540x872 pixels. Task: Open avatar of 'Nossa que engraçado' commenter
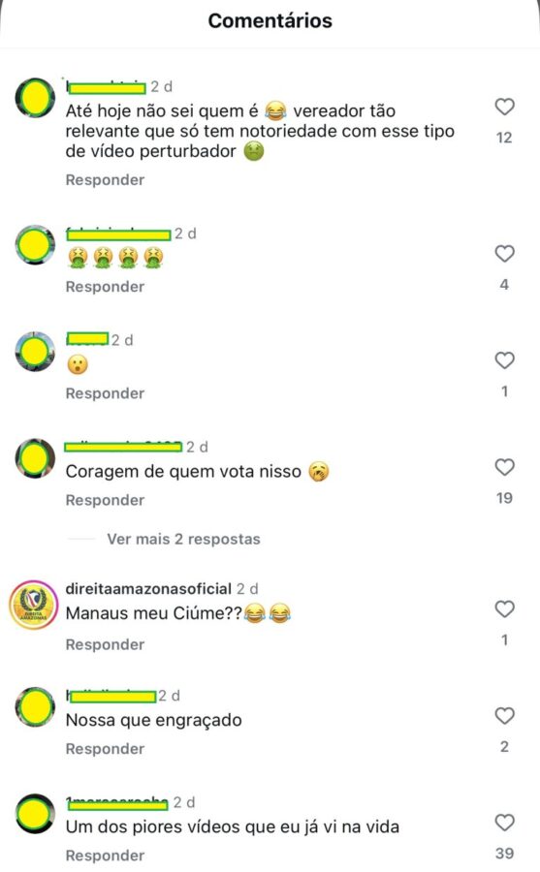point(35,707)
